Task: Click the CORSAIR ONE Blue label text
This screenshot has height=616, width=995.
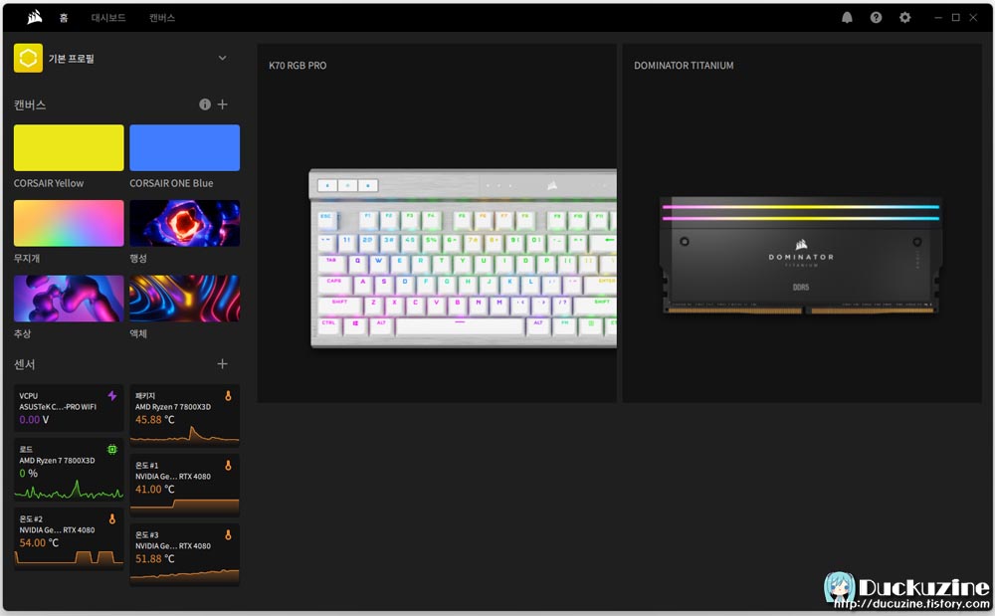Action: [x=171, y=183]
